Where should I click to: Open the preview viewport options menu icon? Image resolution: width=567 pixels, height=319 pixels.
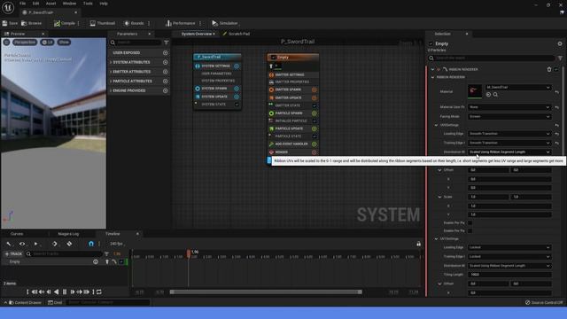pyautogui.click(x=6, y=43)
